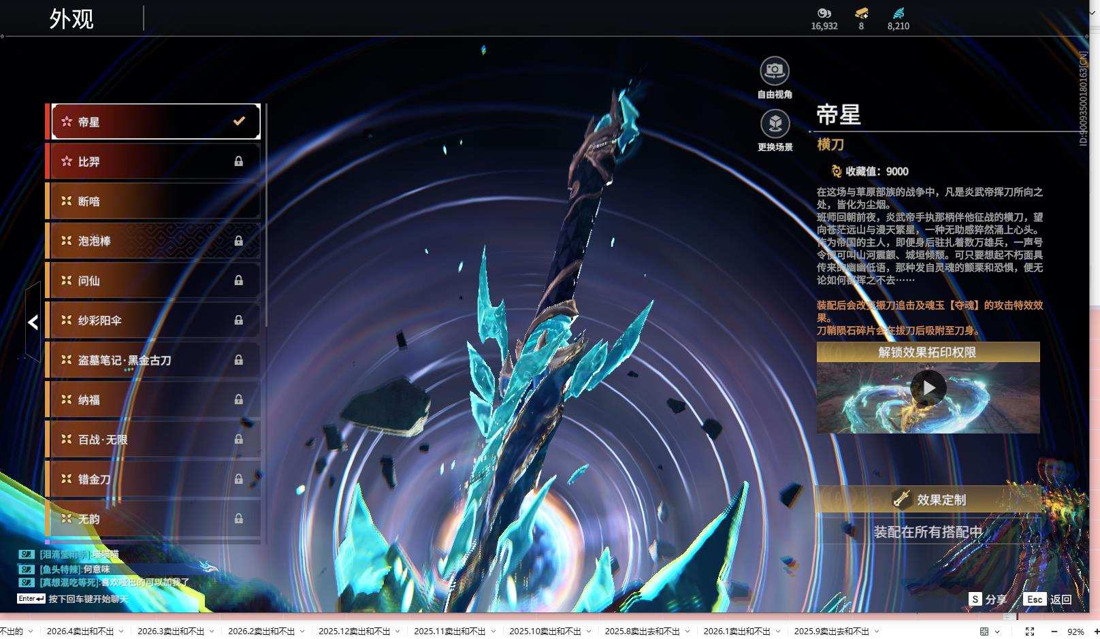The height and width of the screenshot is (639, 1100).
Task: Select the 断暗 skin in the list
Action: [153, 201]
